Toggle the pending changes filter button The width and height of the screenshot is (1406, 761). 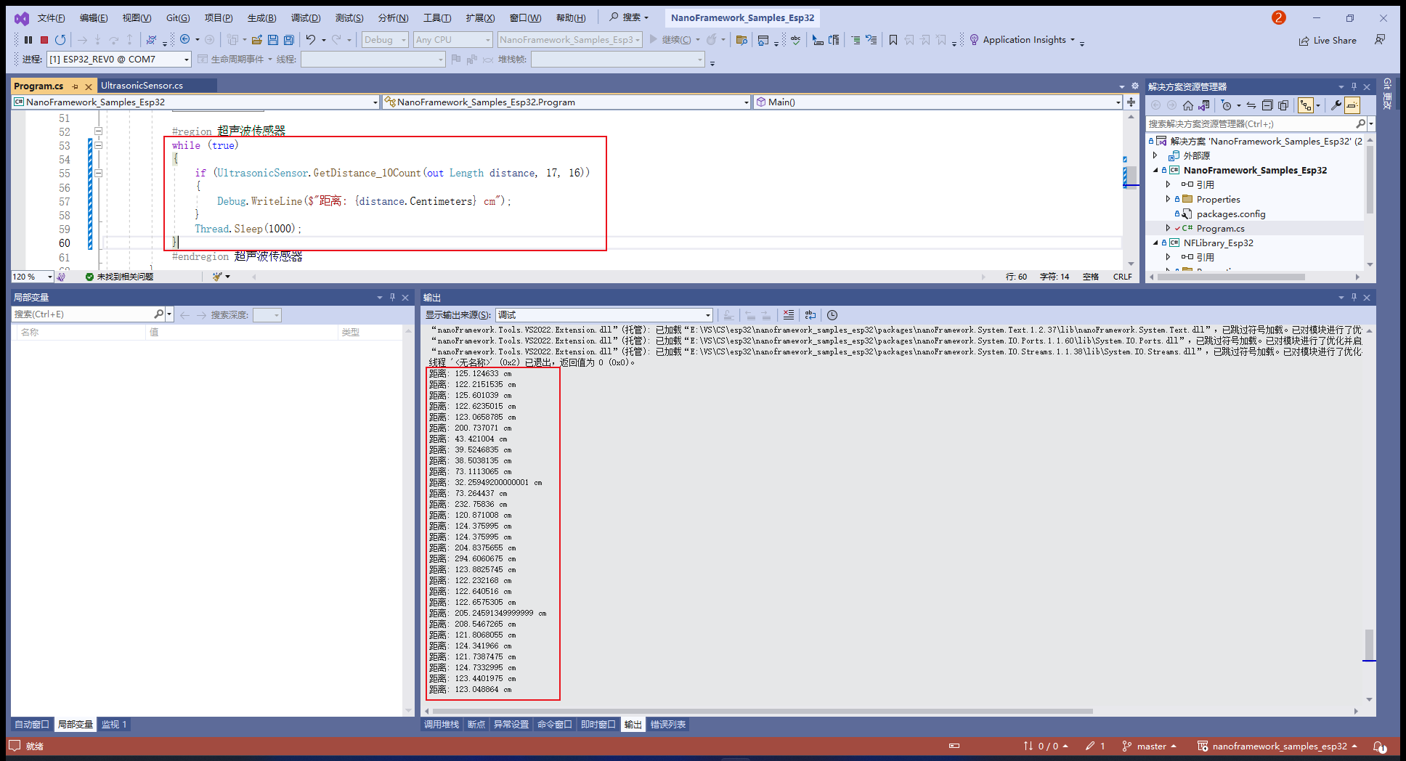pyautogui.click(x=1227, y=105)
